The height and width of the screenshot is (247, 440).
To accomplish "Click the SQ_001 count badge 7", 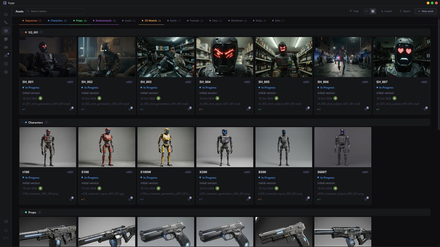I will pos(42,32).
